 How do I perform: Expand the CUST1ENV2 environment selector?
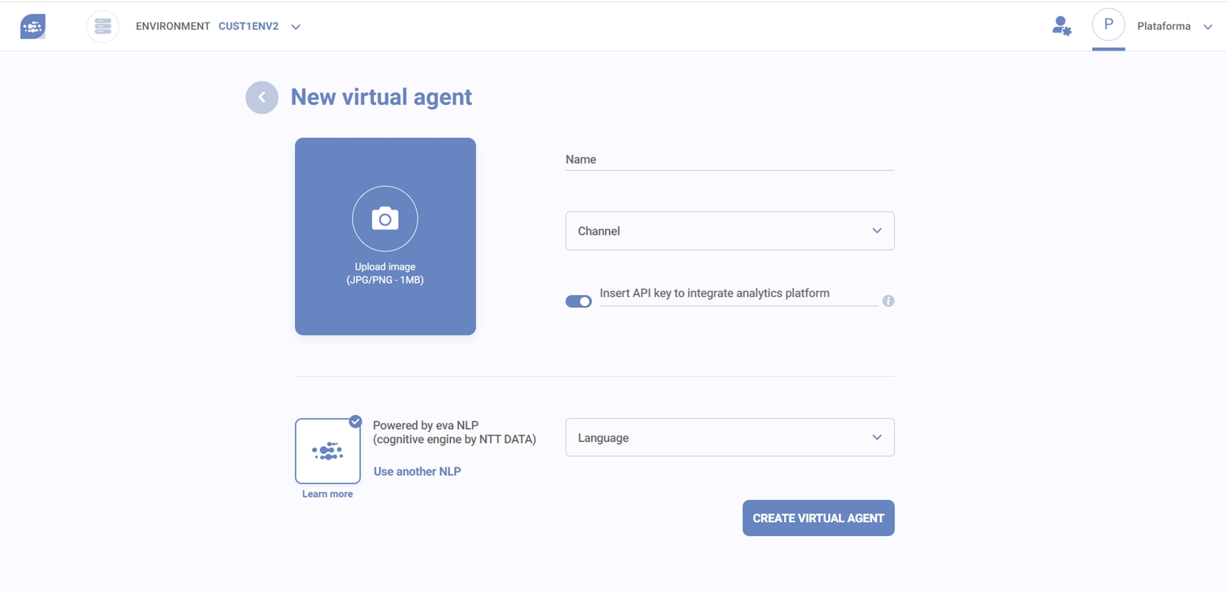pyautogui.click(x=295, y=27)
